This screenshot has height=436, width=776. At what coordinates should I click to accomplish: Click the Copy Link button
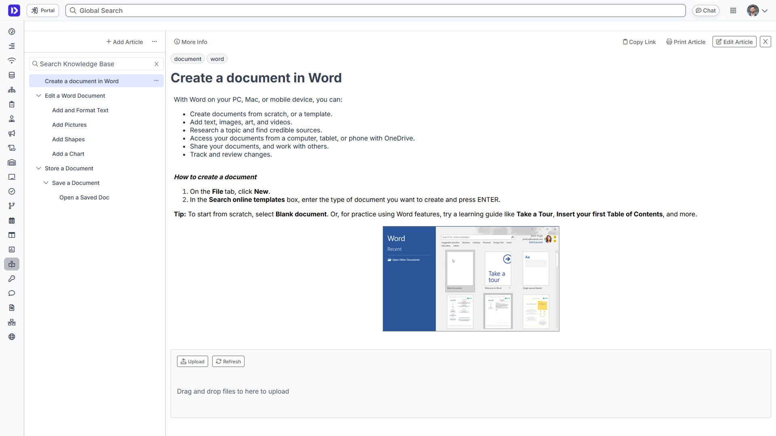click(x=639, y=42)
